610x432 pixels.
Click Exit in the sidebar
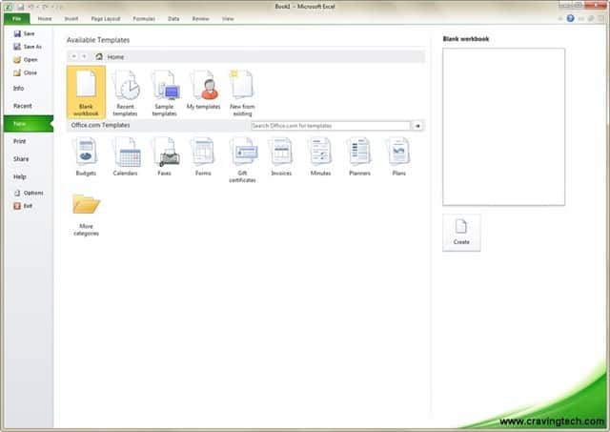point(23,206)
